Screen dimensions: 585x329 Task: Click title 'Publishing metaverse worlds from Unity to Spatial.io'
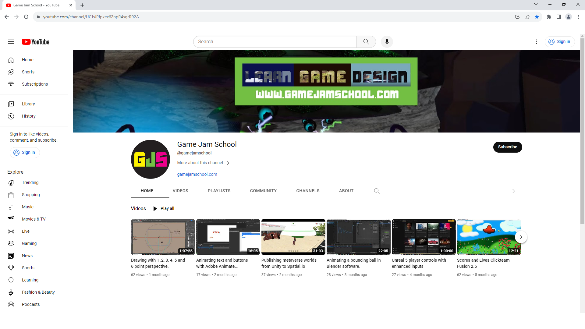coord(289,264)
